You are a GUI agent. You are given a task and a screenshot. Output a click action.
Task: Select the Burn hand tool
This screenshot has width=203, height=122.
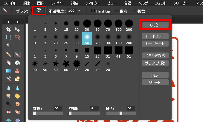[x=17, y=104]
